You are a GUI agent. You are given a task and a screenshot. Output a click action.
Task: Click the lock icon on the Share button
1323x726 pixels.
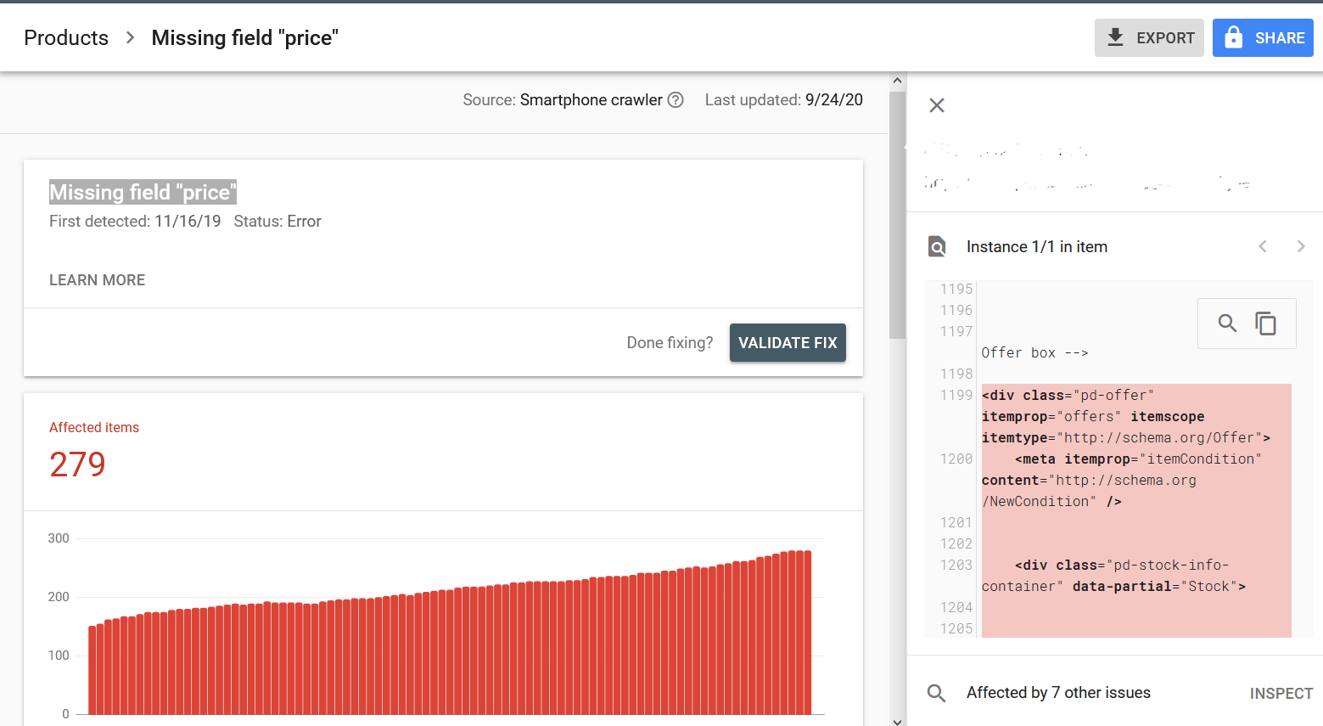(1234, 37)
